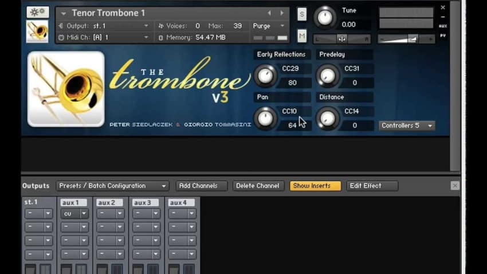Click the Distance CC14 knob
487x274 pixels.
click(327, 118)
